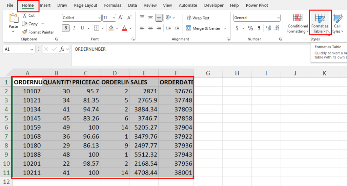Click the insert function fx icon
Viewport: 347px width, 186px height.
pyautogui.click(x=62, y=49)
